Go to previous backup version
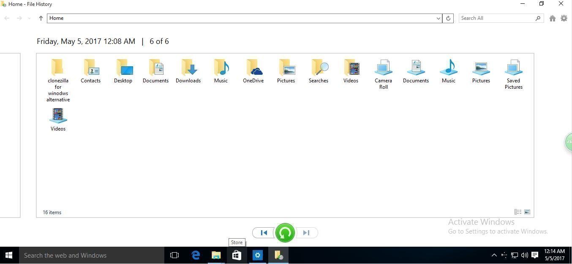Screen dimensions: 572x264 click(264, 233)
